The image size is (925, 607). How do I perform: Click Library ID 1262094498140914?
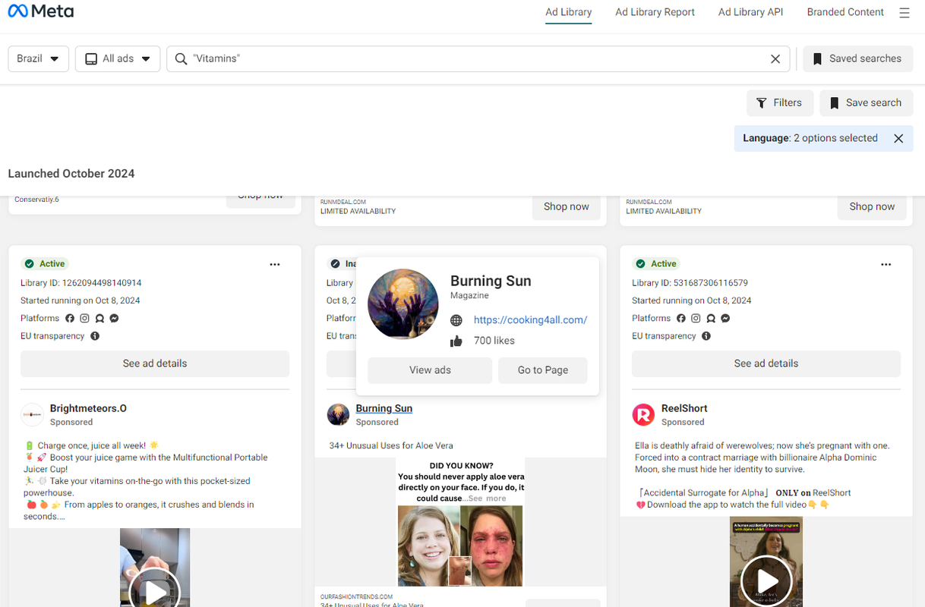[81, 283]
